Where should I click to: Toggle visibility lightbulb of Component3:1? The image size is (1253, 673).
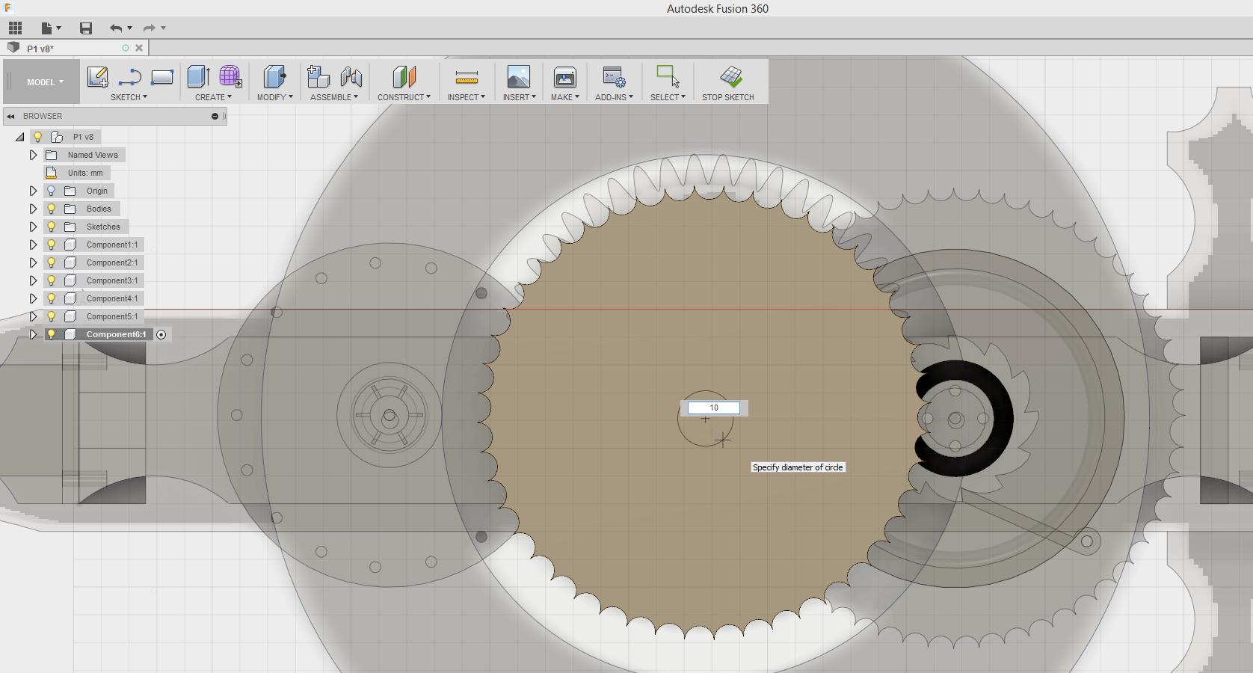[x=52, y=280]
